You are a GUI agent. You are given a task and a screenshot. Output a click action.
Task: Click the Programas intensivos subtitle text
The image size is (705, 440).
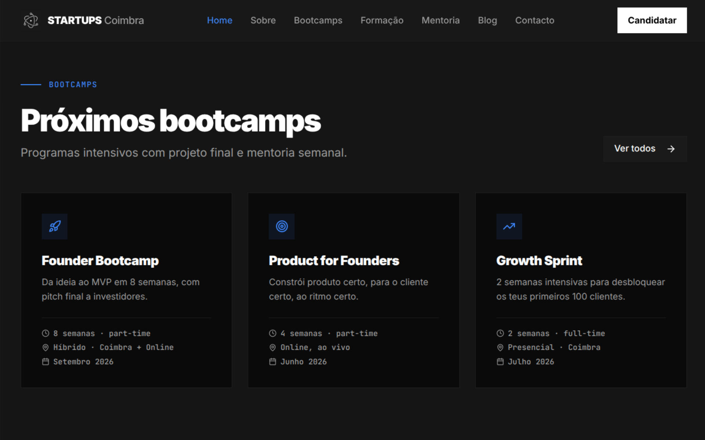184,153
